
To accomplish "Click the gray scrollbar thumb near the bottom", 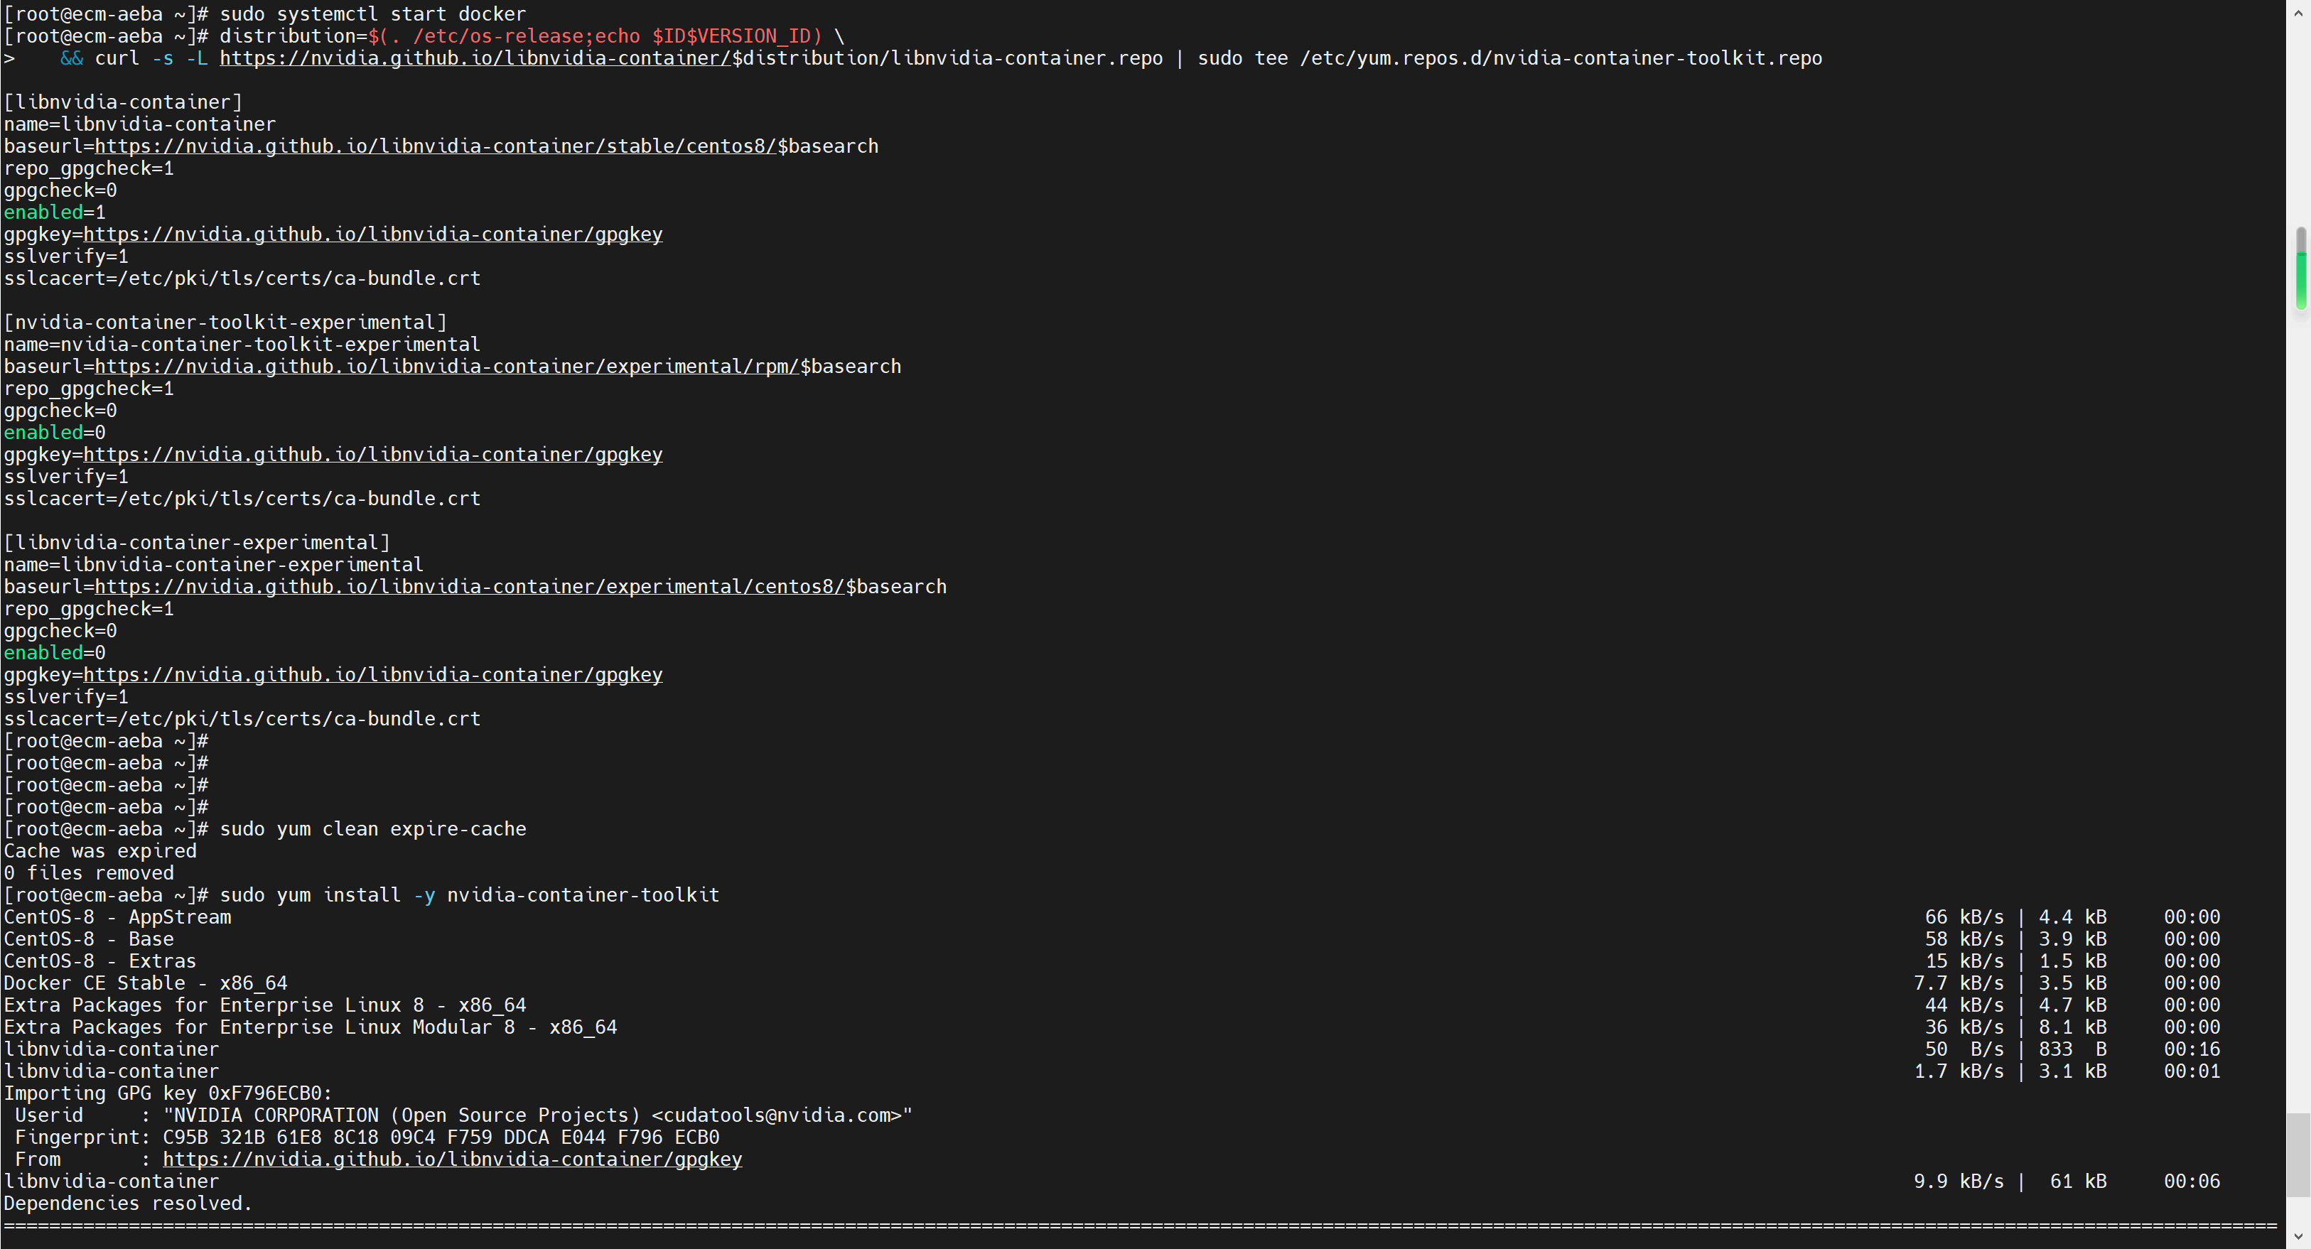I will 2297,1154.
